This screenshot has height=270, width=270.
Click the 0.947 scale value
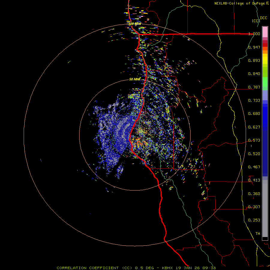254,47
